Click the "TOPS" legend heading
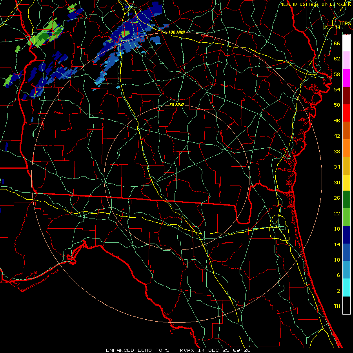The height and width of the screenshot is (353, 353). click(345, 24)
